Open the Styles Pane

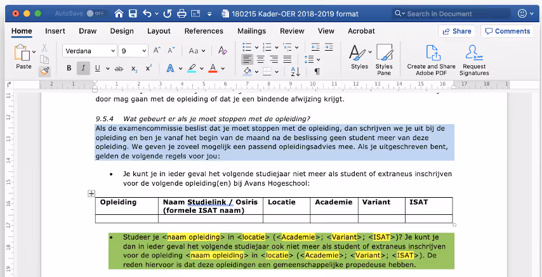pyautogui.click(x=384, y=60)
